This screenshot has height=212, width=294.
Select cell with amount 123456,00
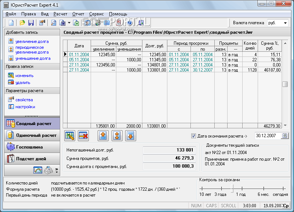[104, 65]
